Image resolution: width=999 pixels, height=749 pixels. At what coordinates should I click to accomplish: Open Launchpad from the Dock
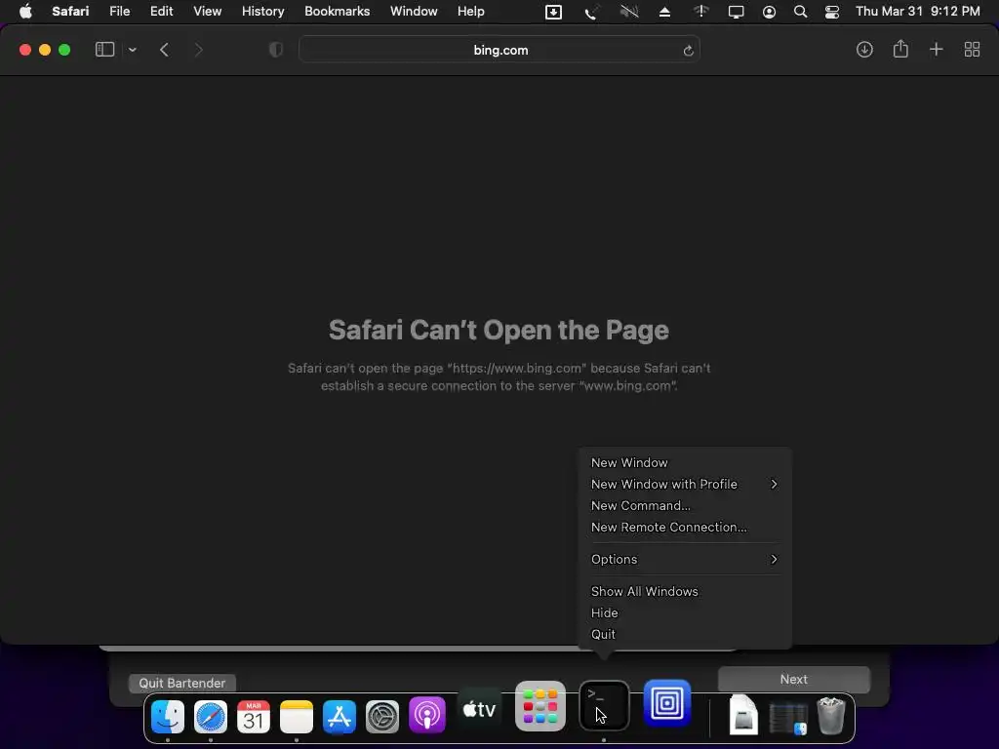540,706
